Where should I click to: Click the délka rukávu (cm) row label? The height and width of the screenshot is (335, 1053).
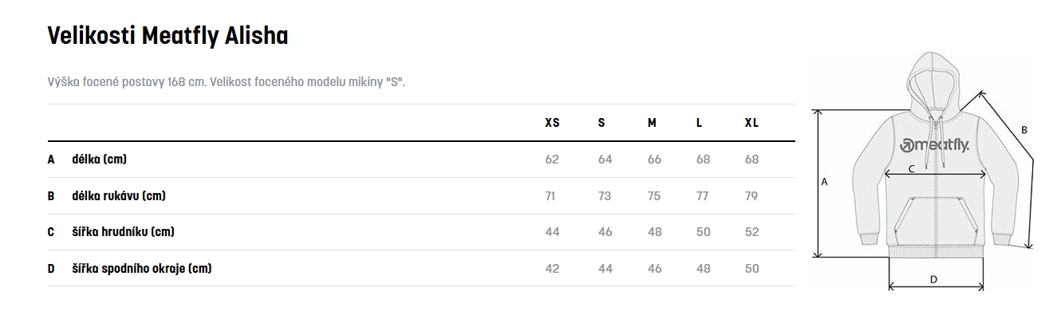coord(119,195)
